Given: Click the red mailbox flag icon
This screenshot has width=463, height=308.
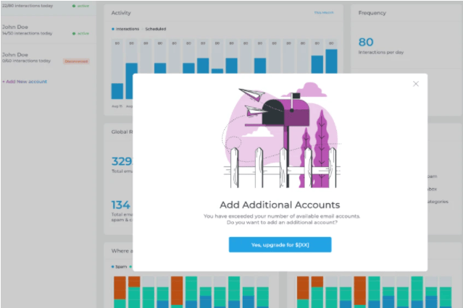Looking at the screenshot, I should tap(295, 95).
